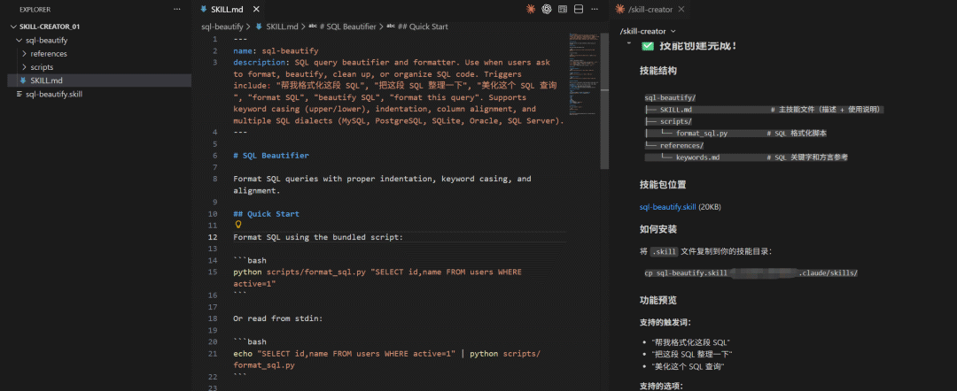Click Claude icon on /skill-creator tab
The width and height of the screenshot is (957, 391).
click(x=620, y=9)
